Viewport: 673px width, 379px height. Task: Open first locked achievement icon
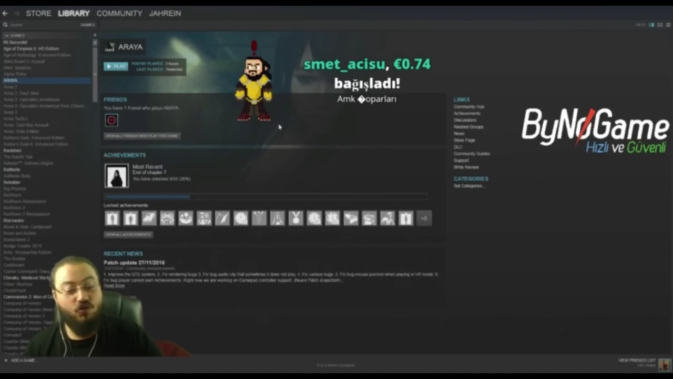(x=112, y=218)
